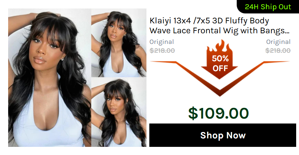Click the $109.00 sale price

(x=219, y=114)
